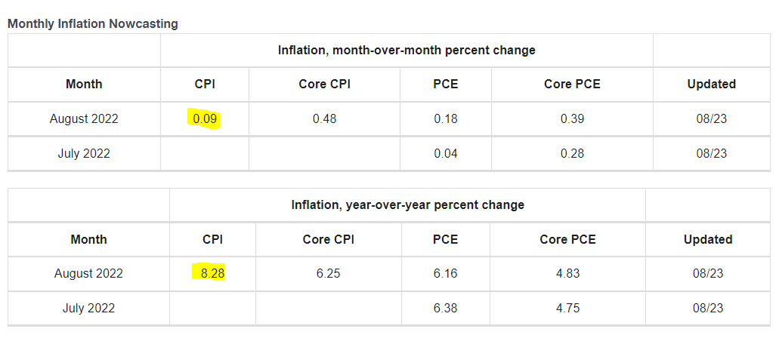Select the 0.48 Core CPI cell

[x=324, y=119]
